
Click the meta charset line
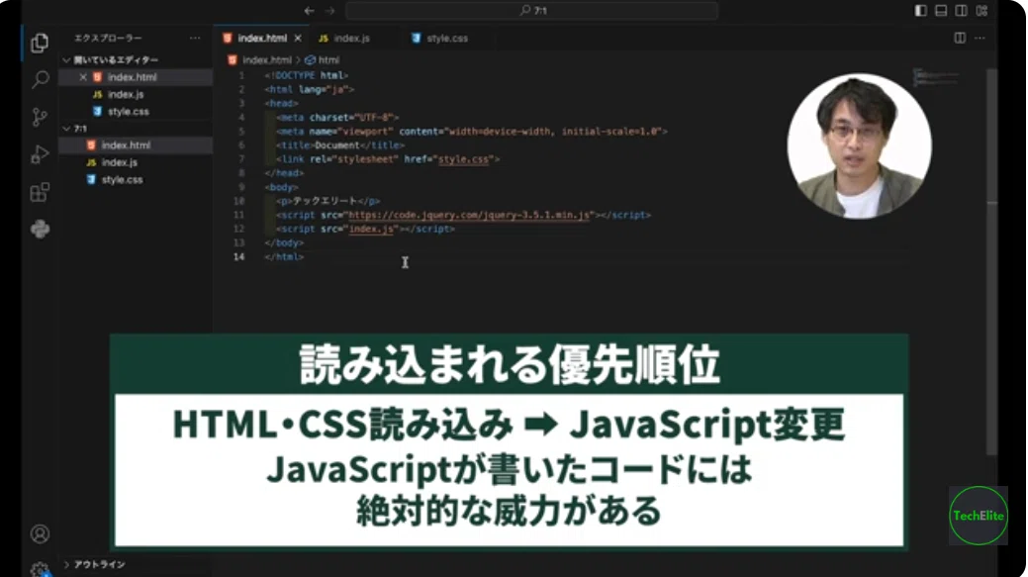pyautogui.click(x=337, y=118)
